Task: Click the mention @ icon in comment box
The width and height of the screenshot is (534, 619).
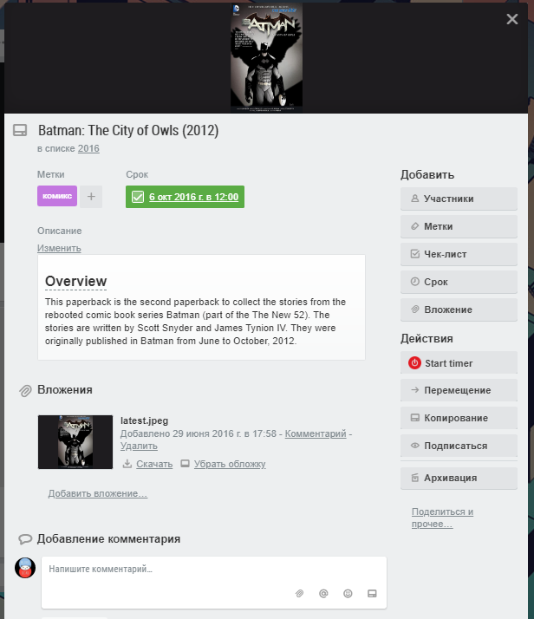Action: pyautogui.click(x=323, y=593)
